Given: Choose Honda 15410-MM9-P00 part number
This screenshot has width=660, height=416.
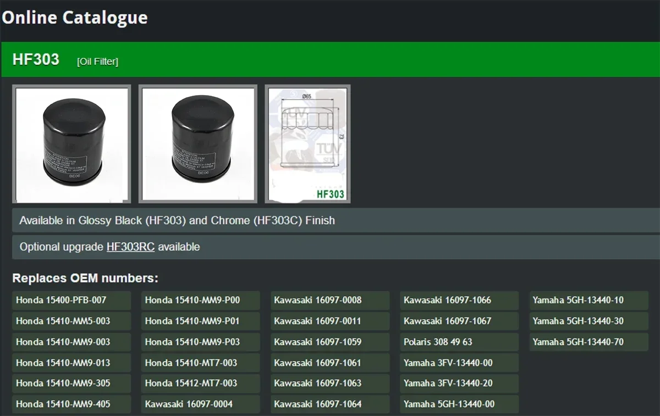Looking at the screenshot, I should pyautogui.click(x=201, y=300).
